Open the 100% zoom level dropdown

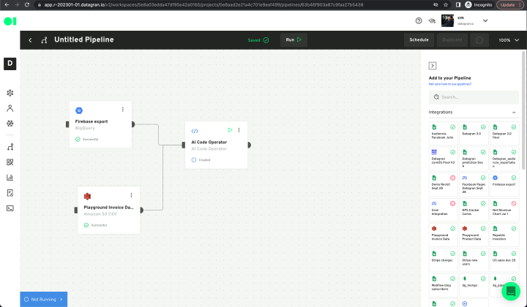tap(509, 40)
